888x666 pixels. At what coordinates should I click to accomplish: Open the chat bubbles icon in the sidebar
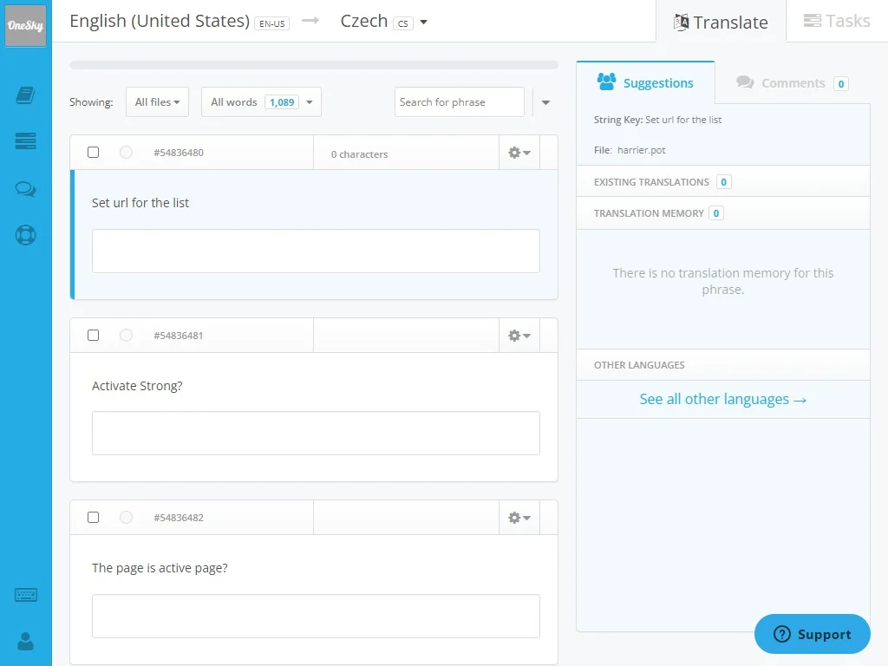click(25, 188)
